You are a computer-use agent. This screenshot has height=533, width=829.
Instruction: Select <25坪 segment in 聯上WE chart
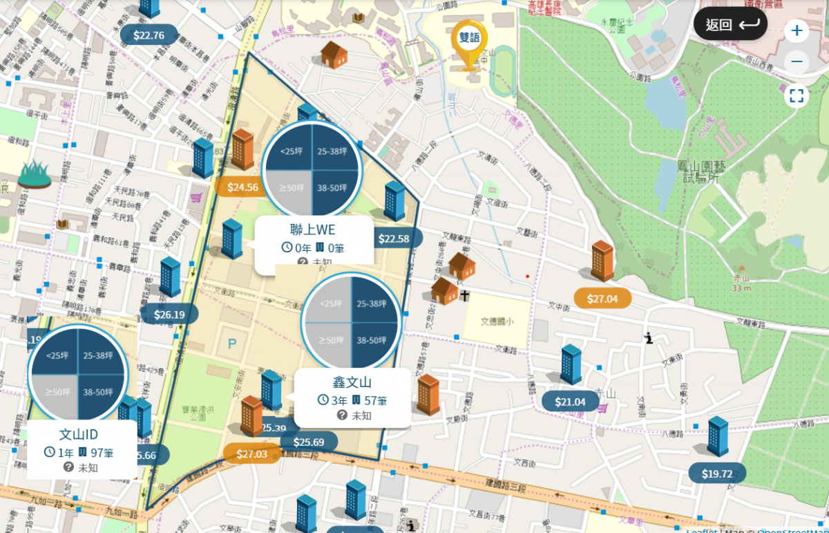(x=289, y=149)
